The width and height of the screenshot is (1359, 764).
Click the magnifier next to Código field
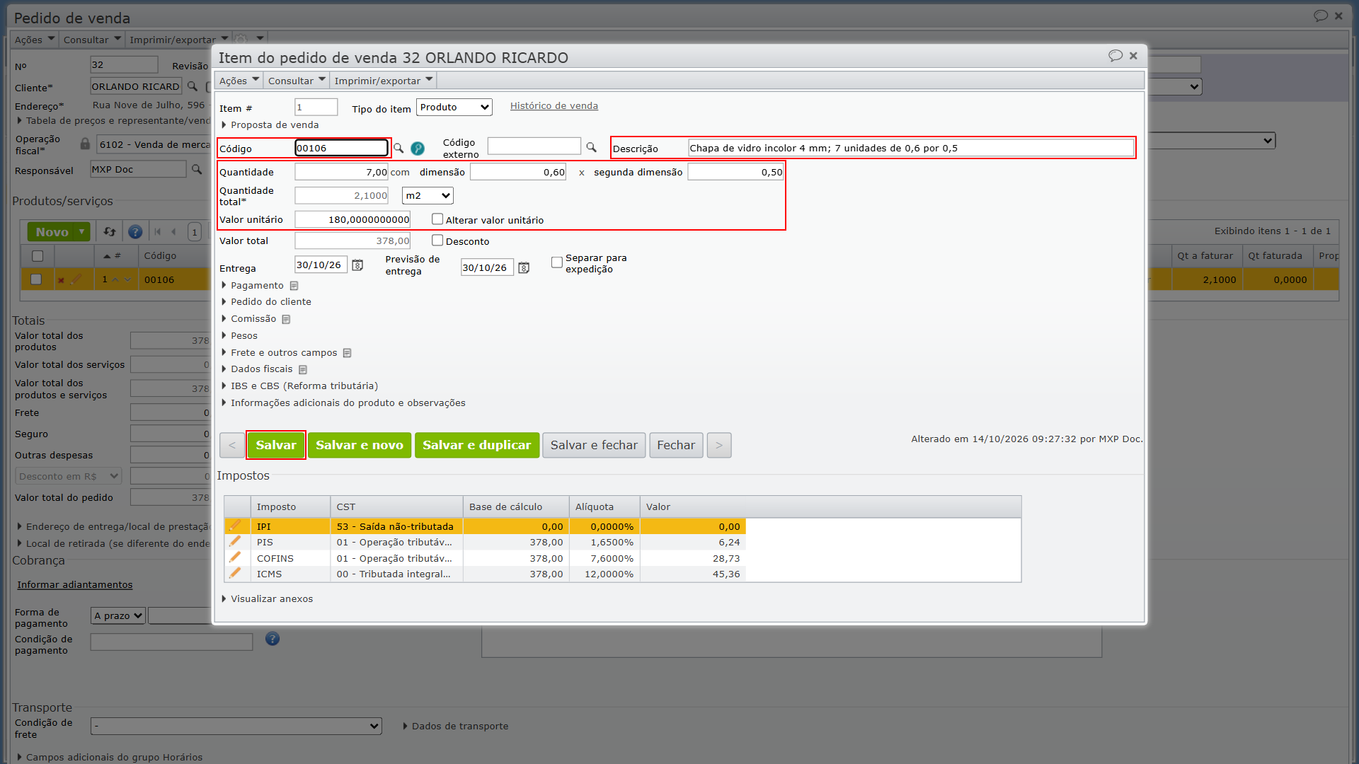(398, 148)
